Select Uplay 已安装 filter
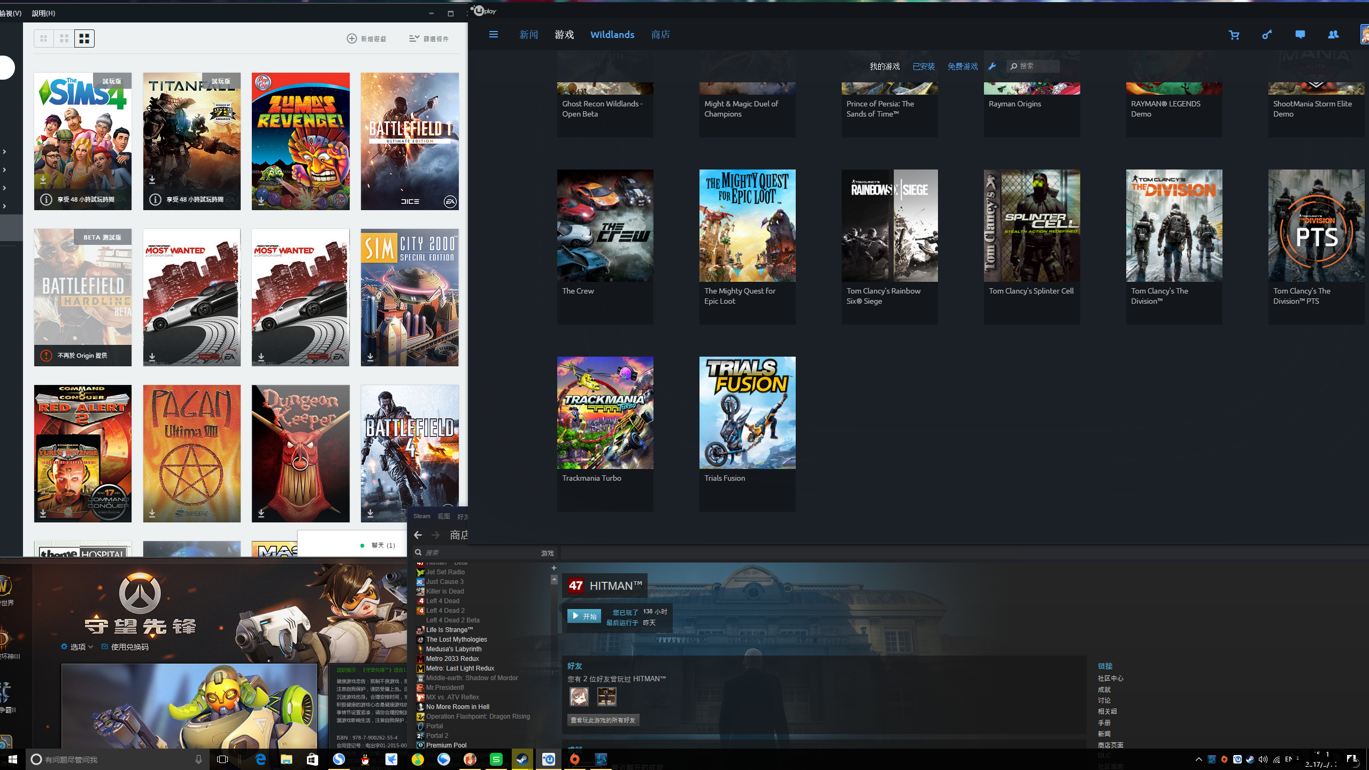 (924, 66)
